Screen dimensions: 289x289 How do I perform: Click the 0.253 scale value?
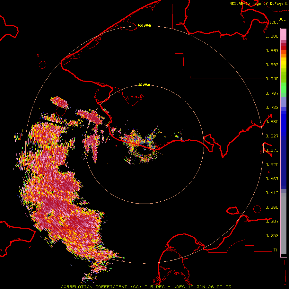pos(272,236)
